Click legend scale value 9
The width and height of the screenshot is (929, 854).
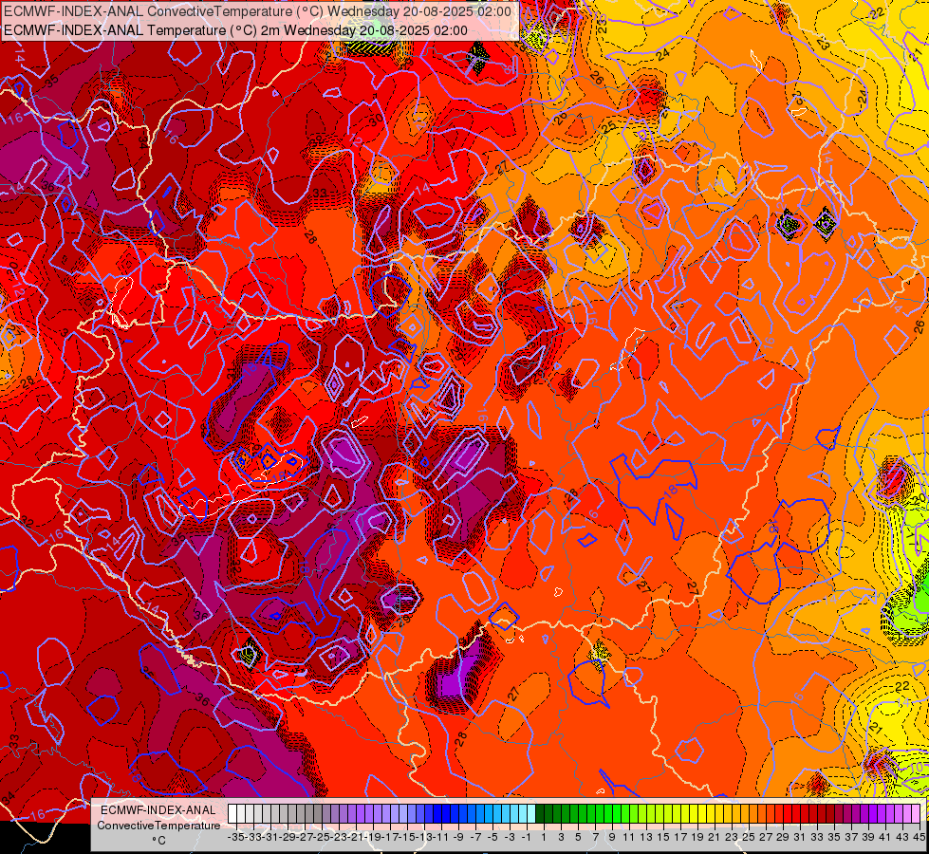point(612,837)
